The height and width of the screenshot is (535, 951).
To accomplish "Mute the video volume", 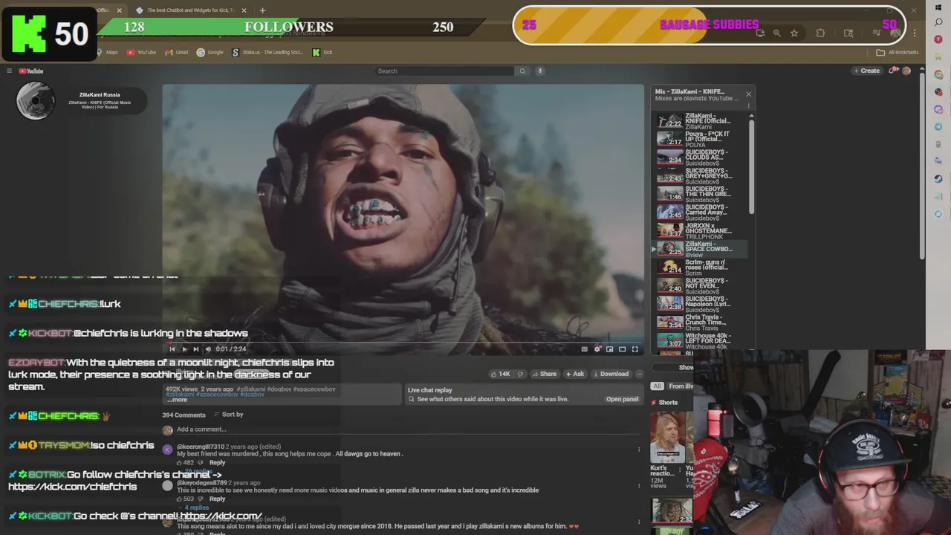I will 207,349.
